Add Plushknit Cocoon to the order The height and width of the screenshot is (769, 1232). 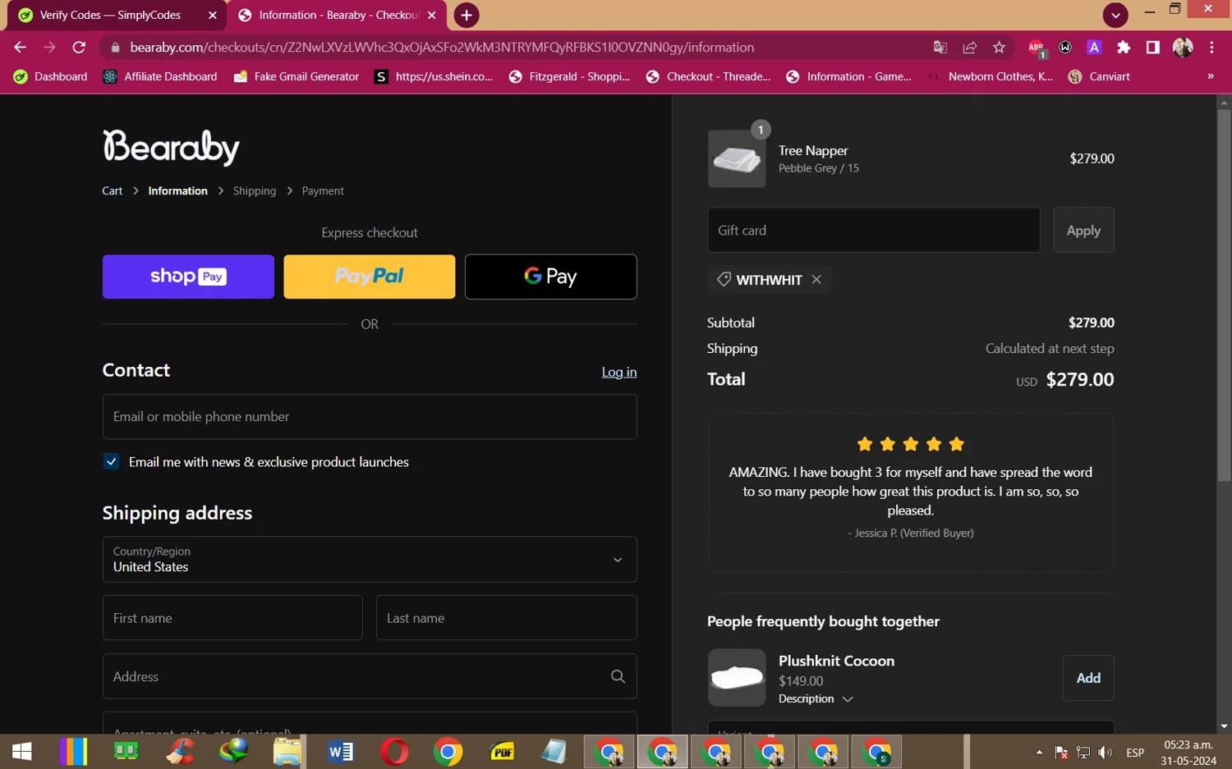point(1088,678)
